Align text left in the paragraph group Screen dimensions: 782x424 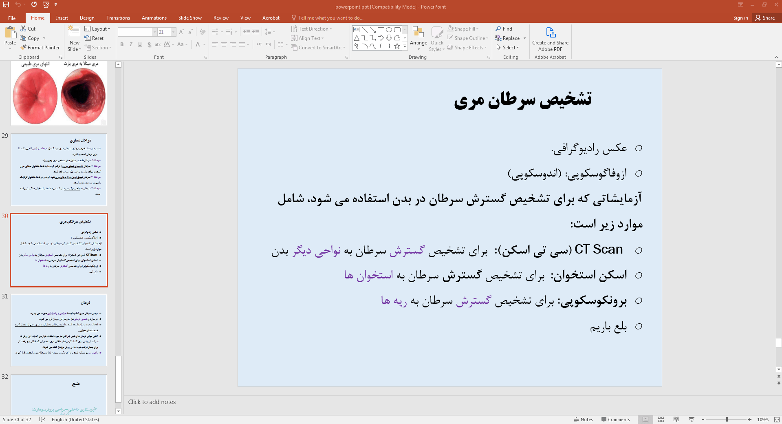pos(215,44)
